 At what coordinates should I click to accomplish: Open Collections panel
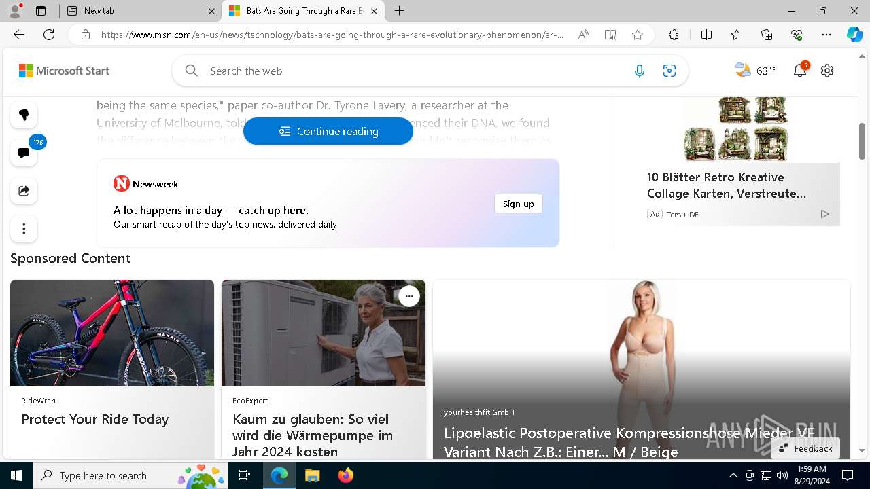coord(767,35)
